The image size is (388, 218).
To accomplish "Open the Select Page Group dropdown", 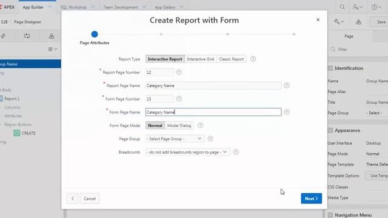I will coord(175,139).
